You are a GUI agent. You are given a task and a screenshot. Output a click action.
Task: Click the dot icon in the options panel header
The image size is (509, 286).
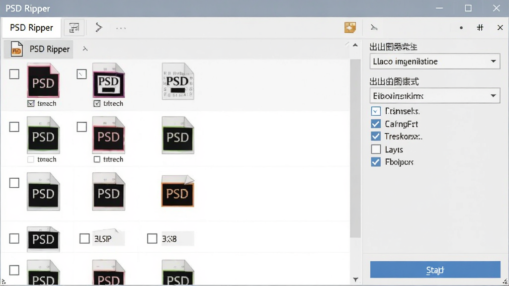point(461,28)
